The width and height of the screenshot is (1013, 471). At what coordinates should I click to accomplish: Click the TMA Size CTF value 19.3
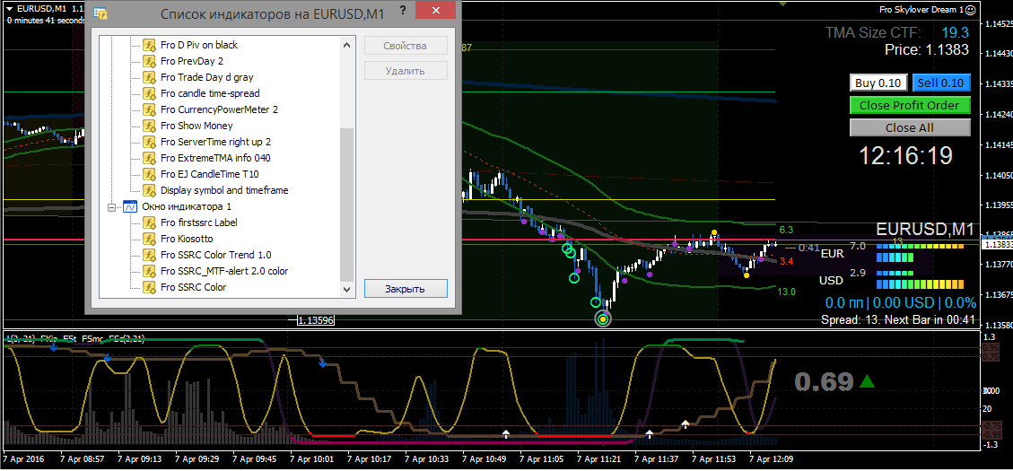[955, 33]
